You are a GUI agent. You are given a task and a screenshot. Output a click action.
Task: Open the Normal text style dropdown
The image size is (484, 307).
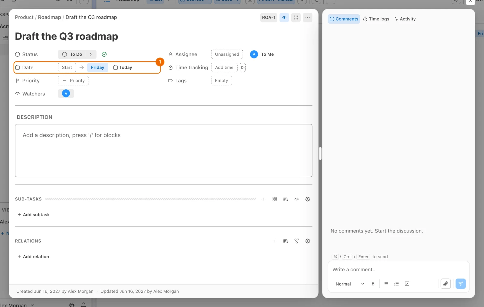pyautogui.click(x=350, y=284)
